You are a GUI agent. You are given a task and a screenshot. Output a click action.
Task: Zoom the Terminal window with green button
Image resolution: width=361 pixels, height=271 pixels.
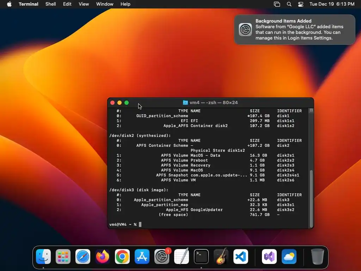127,103
